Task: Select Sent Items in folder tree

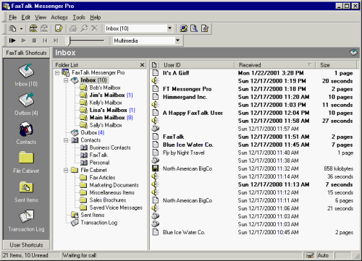Action: click(x=93, y=215)
